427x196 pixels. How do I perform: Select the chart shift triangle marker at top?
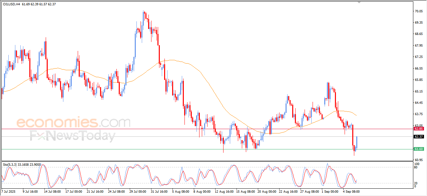click(x=359, y=2)
